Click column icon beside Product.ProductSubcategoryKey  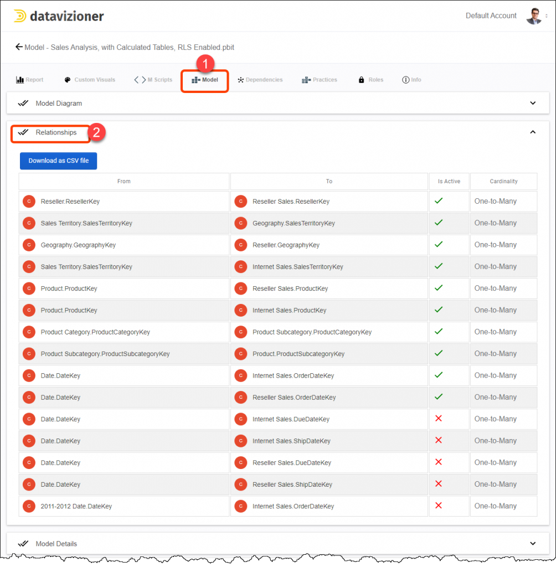pos(240,354)
